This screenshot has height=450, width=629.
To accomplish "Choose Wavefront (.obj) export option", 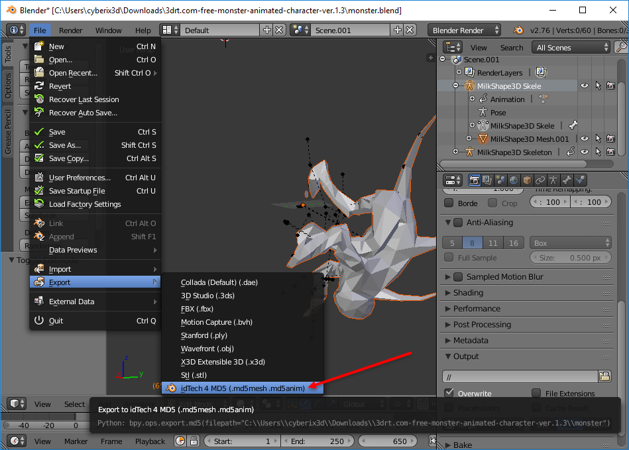I will tap(243, 349).
